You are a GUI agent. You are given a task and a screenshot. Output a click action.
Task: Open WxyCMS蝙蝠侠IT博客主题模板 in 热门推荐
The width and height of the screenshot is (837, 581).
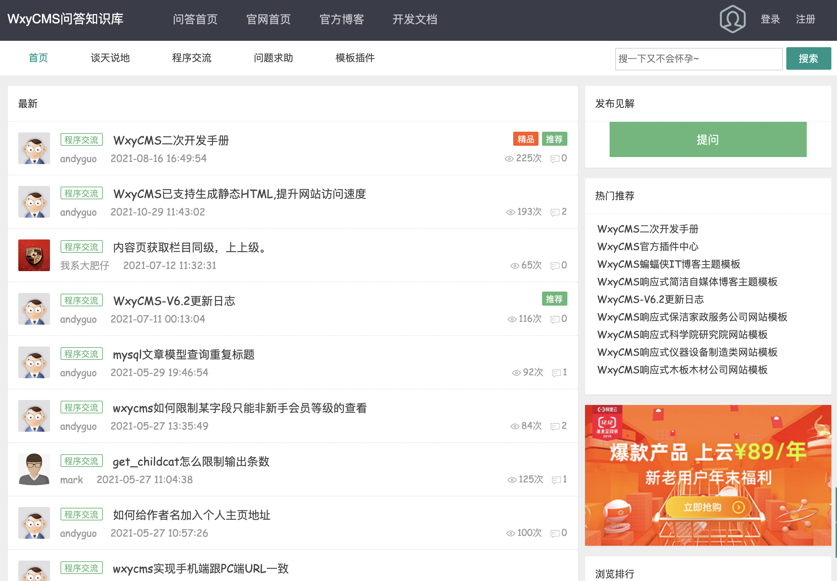668,264
